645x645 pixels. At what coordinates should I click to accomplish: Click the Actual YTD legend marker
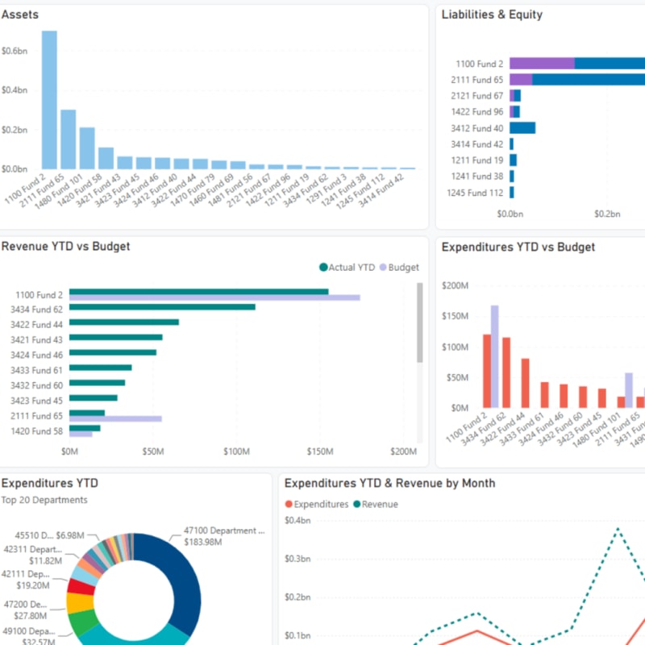point(323,268)
